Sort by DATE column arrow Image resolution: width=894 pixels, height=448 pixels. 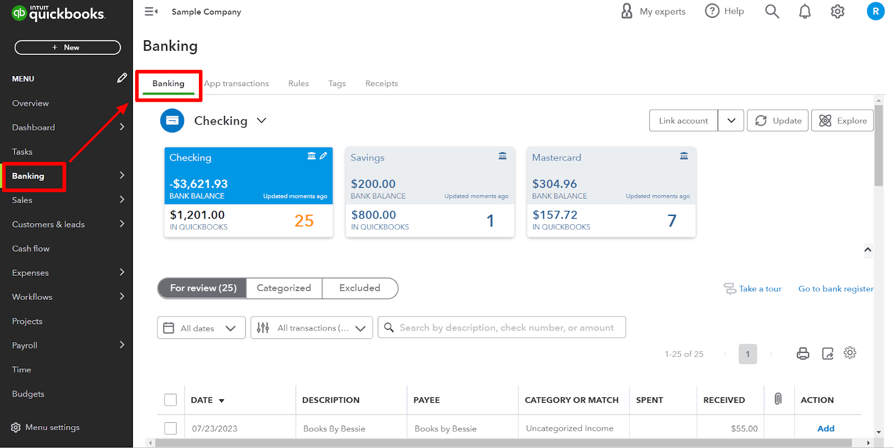222,400
